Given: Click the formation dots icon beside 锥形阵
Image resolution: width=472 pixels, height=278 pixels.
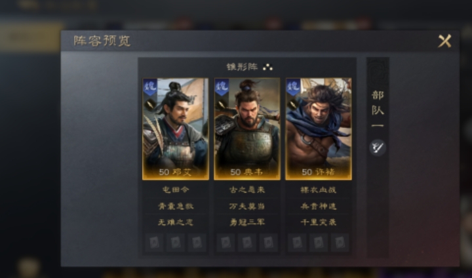Looking at the screenshot, I should point(267,67).
